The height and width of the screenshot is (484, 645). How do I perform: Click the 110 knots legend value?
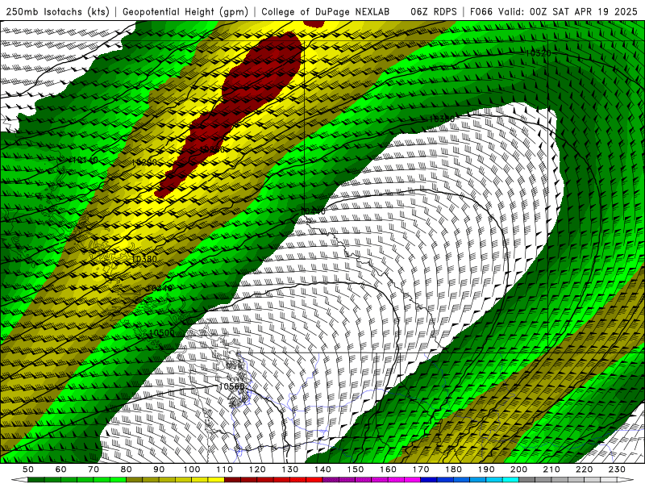click(x=224, y=469)
